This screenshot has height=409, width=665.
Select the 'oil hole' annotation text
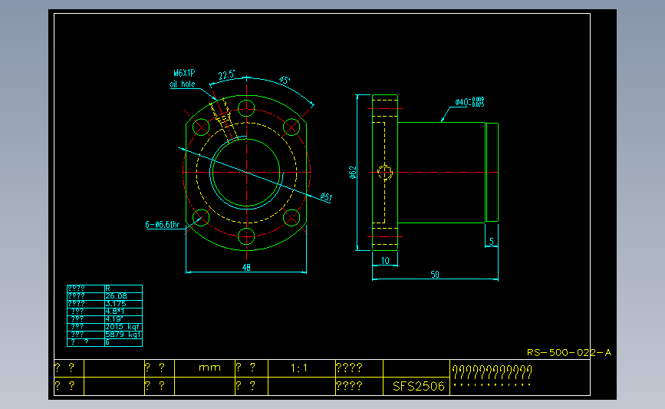click(x=183, y=84)
